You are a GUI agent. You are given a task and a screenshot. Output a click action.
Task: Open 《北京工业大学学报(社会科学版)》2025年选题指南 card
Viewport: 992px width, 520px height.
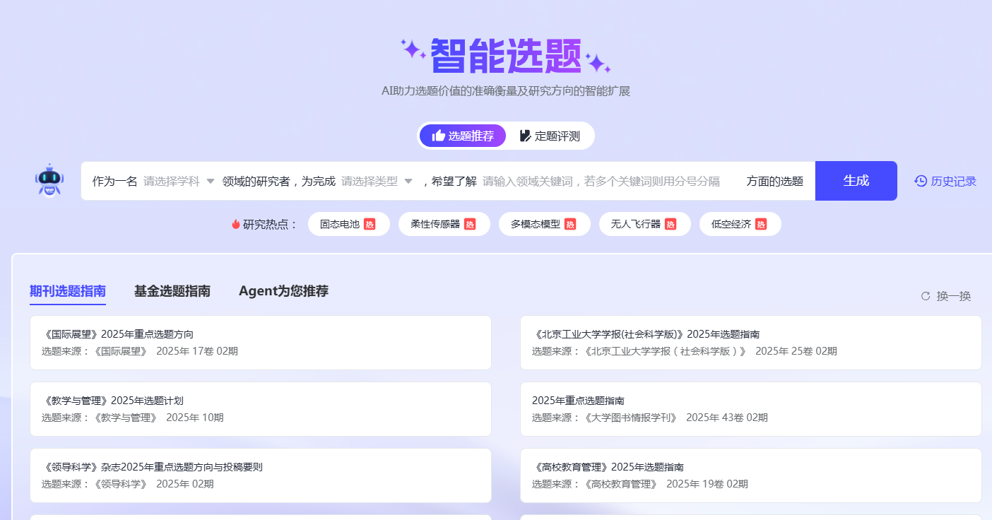coord(750,343)
